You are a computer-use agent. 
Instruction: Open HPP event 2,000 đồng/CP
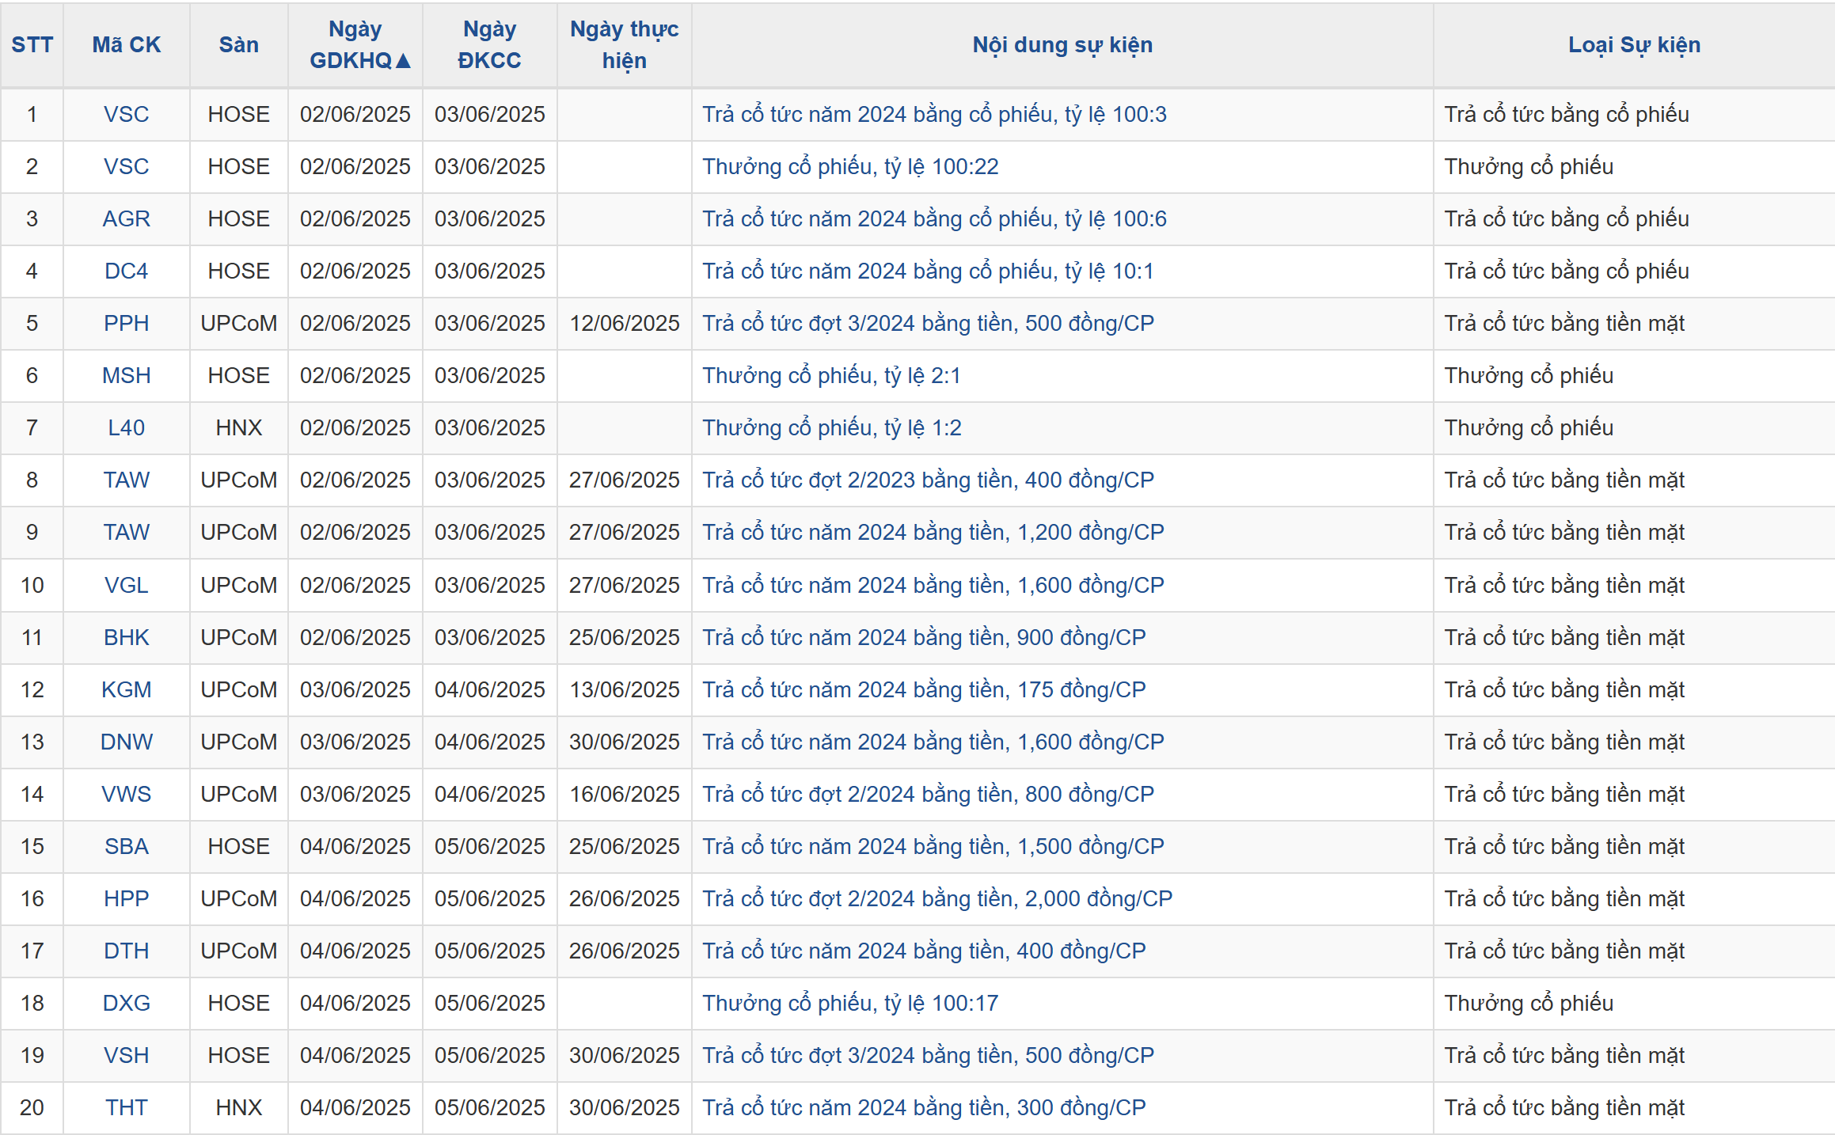937,898
